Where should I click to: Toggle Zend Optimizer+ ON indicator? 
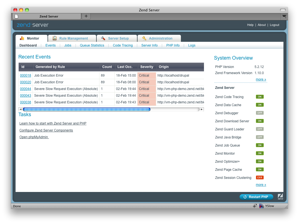(x=260, y=161)
